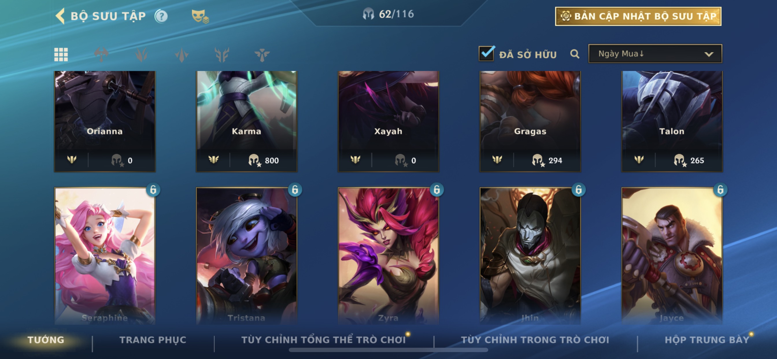The height and width of the screenshot is (359, 777).
Task: Open the collection help question mark
Action: 161,16
